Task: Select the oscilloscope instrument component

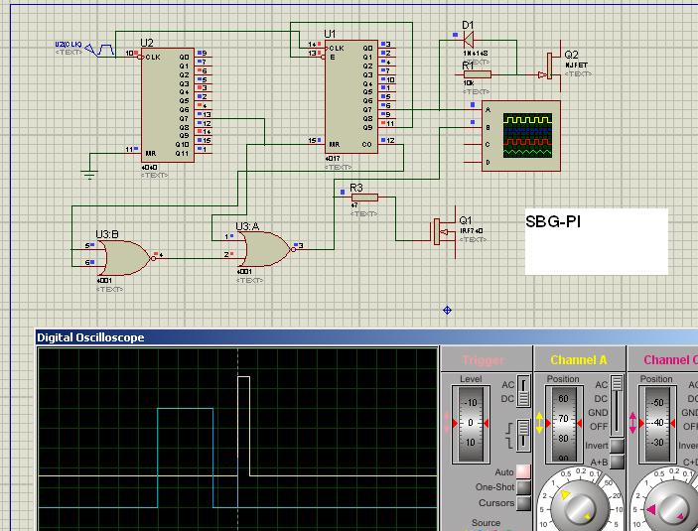Action: point(521,136)
